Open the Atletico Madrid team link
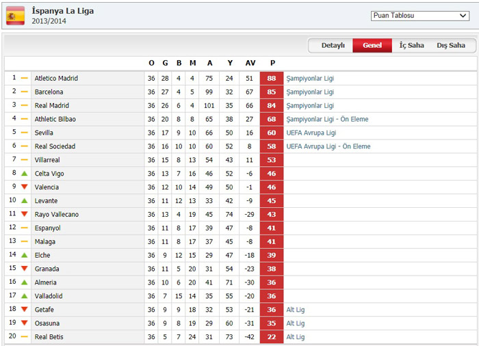 pyautogui.click(x=56, y=79)
